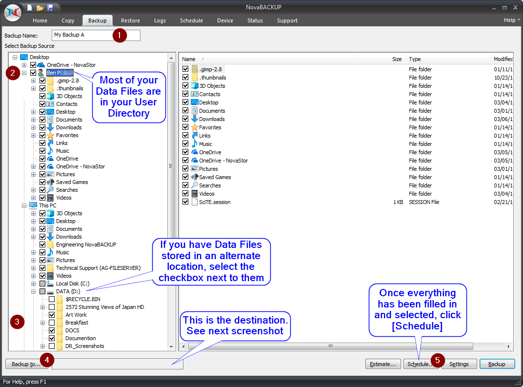
Task: Click the Local Disk (C:) drive icon
Action: click(x=50, y=284)
